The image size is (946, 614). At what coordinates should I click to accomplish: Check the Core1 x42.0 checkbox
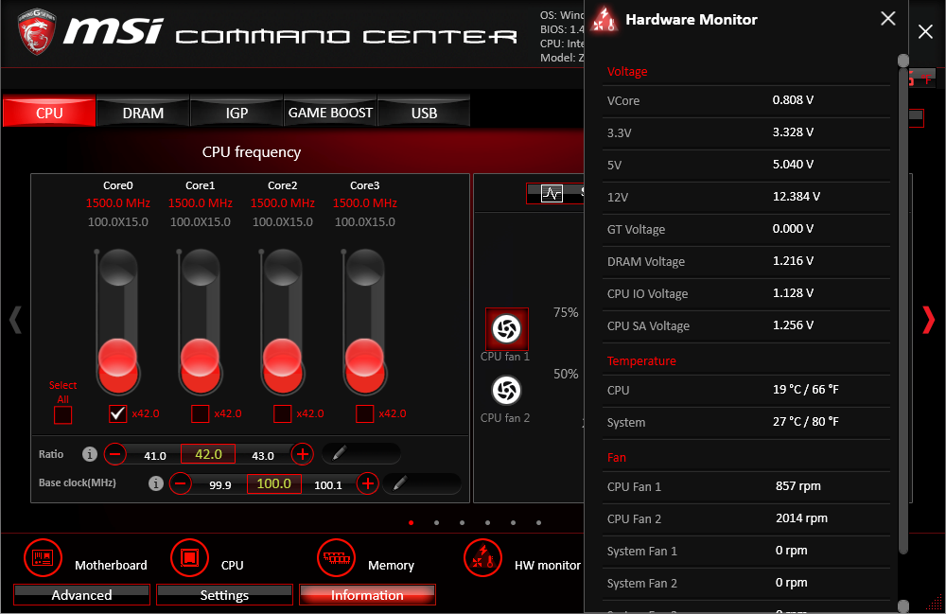coord(200,413)
